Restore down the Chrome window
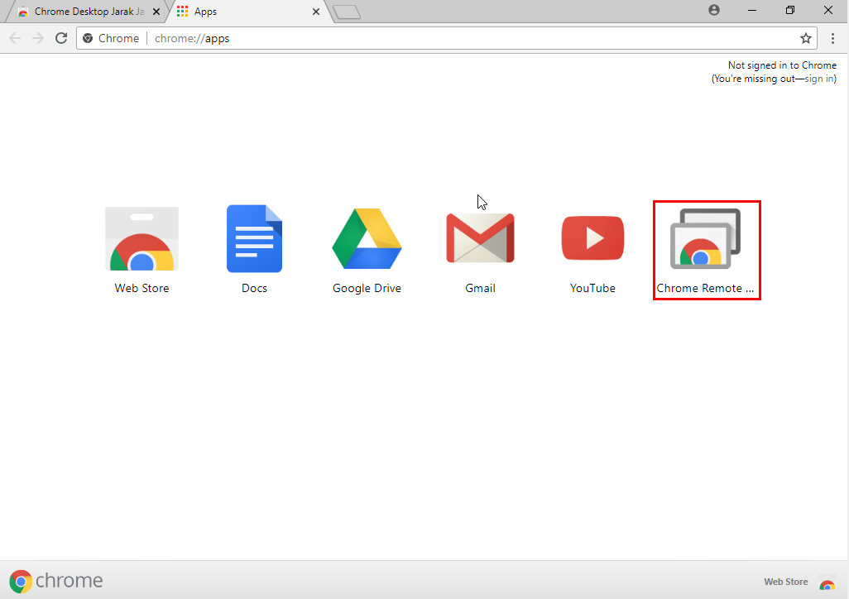The image size is (849, 599). 790,10
